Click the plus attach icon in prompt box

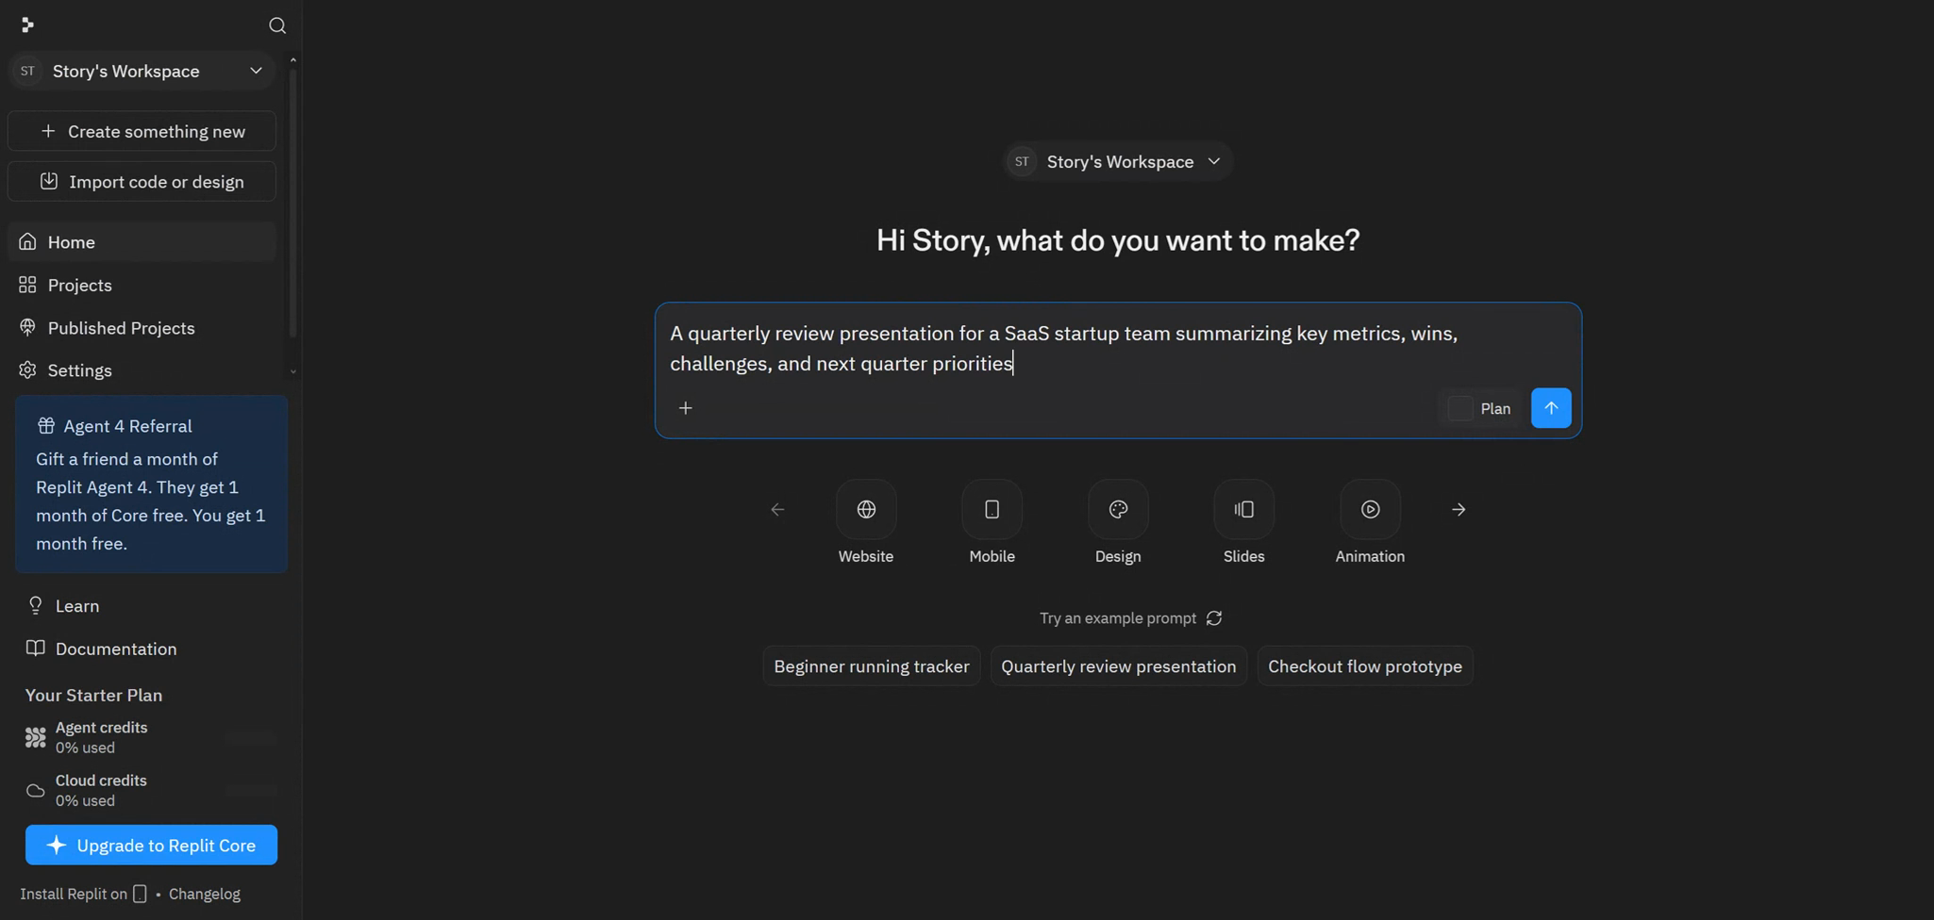click(686, 408)
